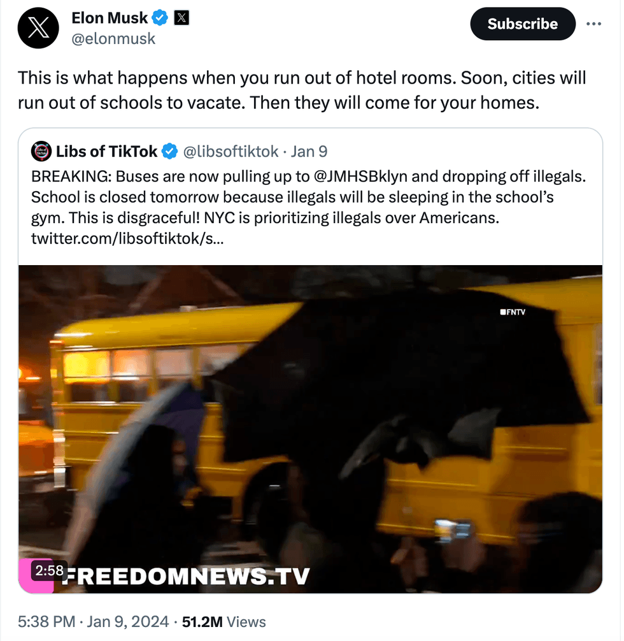The height and width of the screenshot is (641, 624).
Task: Click the FREEDOMNEWS.TV video caption text
Action: pyautogui.click(x=185, y=575)
